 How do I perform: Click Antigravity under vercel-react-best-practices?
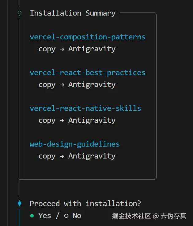click(x=92, y=85)
